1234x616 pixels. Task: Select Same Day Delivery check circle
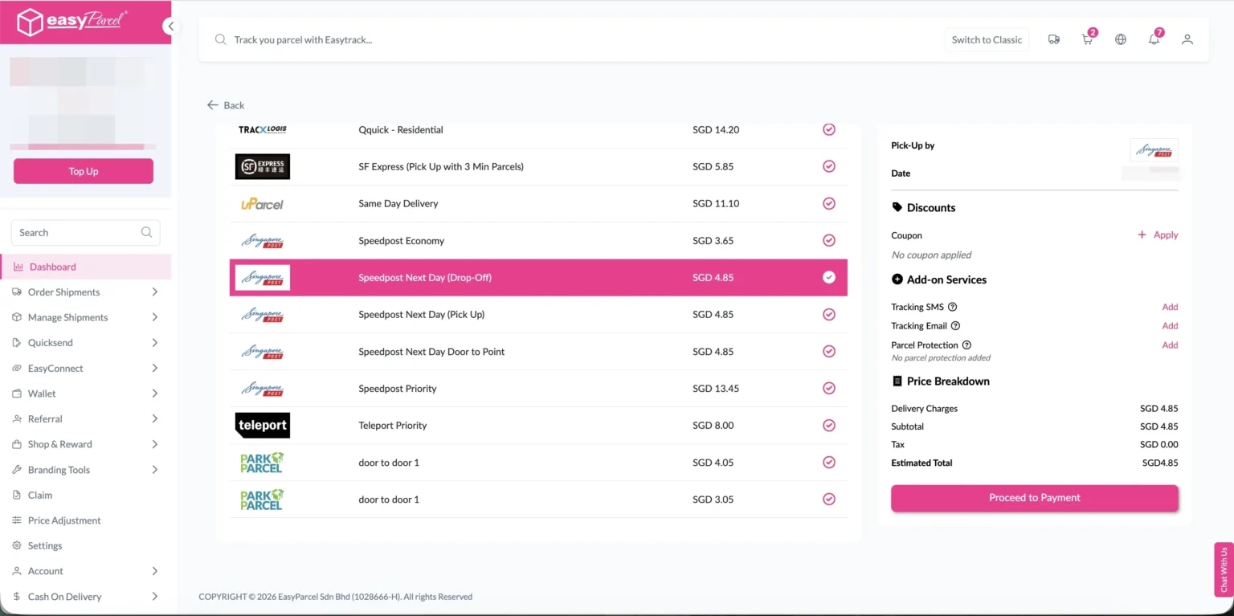click(x=829, y=203)
